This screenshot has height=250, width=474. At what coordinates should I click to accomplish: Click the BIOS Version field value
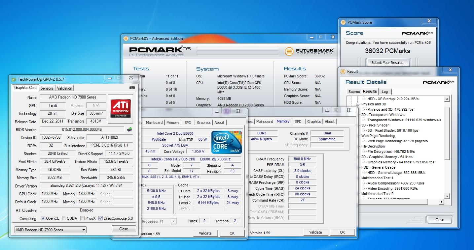(x=82, y=129)
